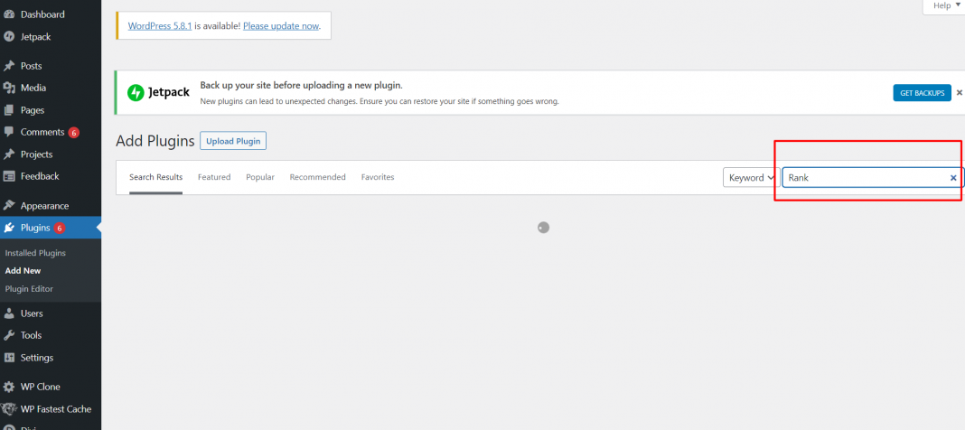Image resolution: width=965 pixels, height=430 pixels.
Task: Clear the search field with X icon
Action: click(x=953, y=177)
